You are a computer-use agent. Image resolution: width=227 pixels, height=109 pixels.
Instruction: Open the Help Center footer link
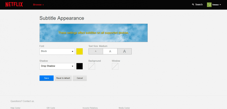(15, 108)
